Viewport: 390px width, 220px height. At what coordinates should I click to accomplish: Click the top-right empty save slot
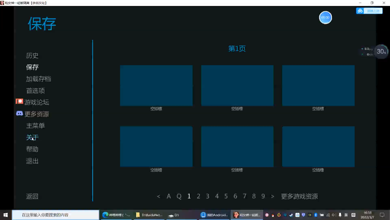pyautogui.click(x=318, y=85)
